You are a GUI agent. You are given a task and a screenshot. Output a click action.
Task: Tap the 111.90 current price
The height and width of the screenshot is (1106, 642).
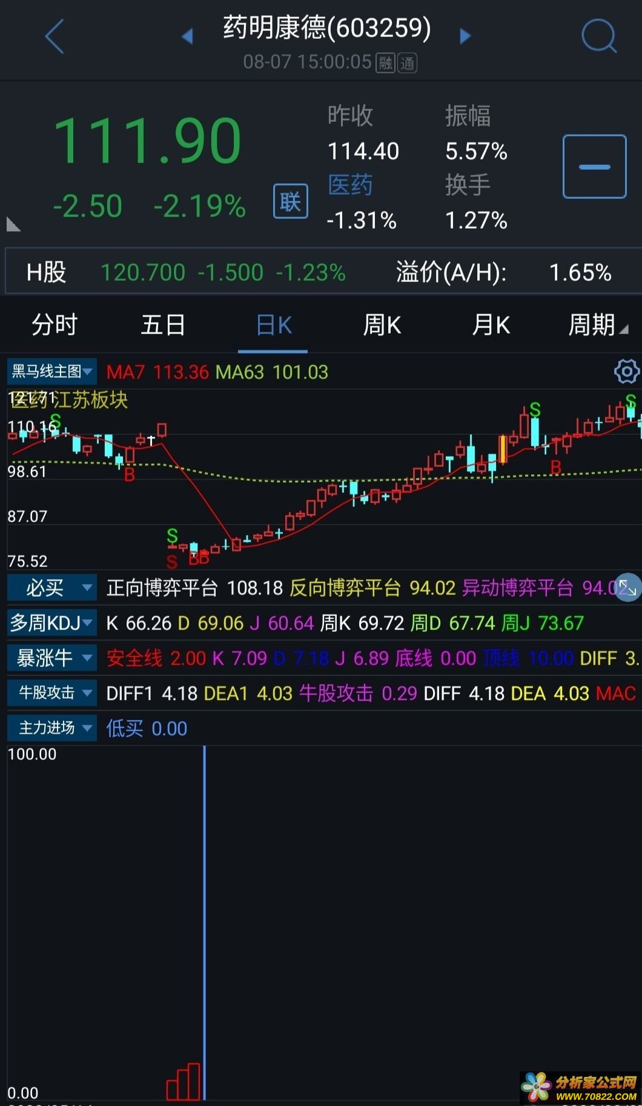148,141
